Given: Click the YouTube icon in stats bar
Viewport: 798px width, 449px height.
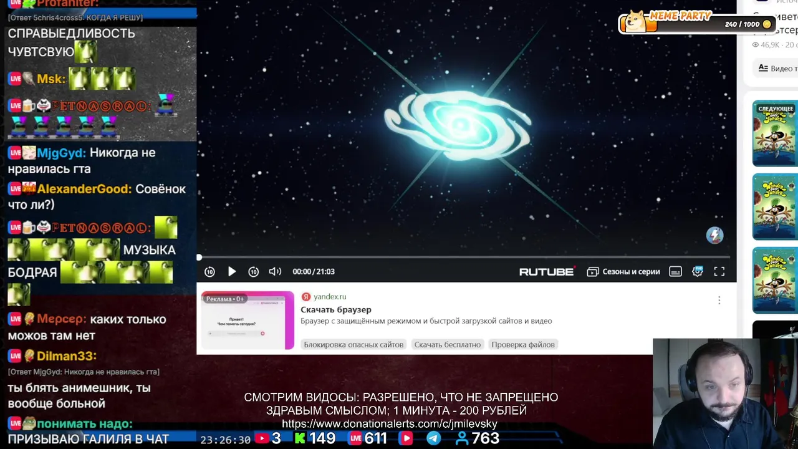Looking at the screenshot, I should click(262, 438).
